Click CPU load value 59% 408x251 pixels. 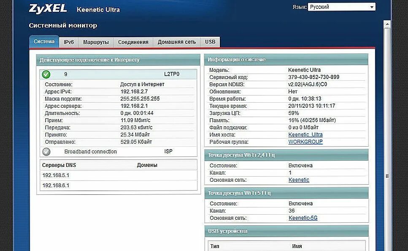tap(294, 113)
